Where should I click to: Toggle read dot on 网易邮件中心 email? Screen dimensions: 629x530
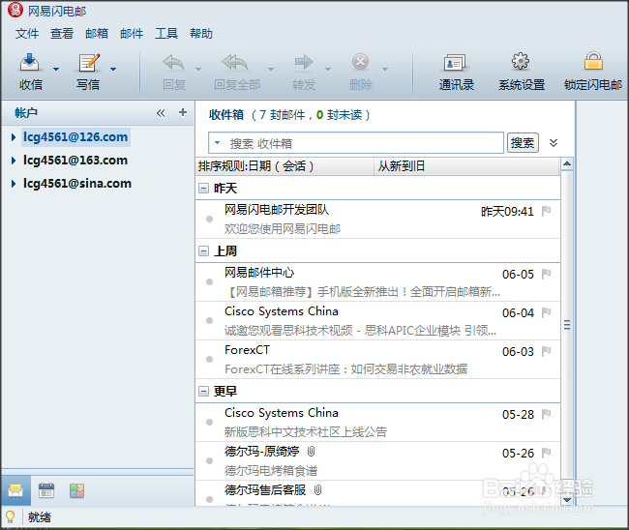pos(209,281)
